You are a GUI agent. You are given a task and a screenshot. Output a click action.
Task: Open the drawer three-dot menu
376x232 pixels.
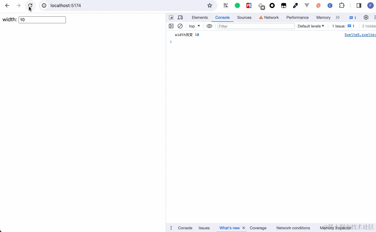coord(171,228)
